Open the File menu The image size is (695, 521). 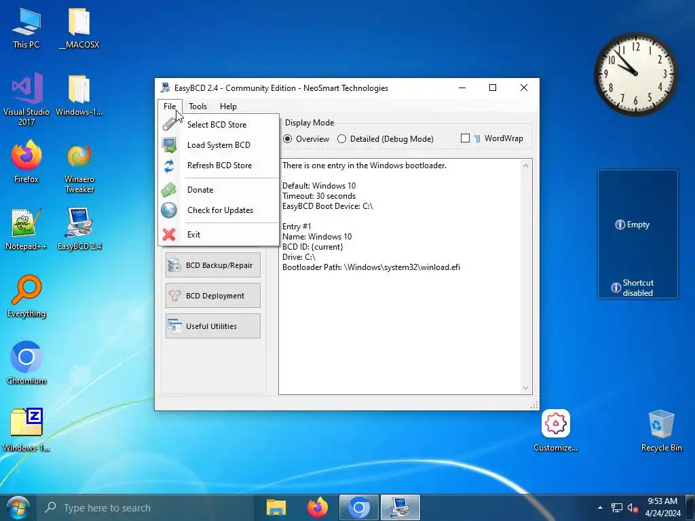170,107
